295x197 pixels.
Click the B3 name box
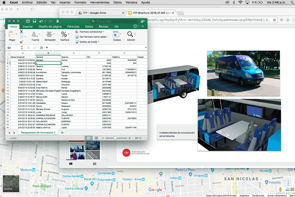[13, 48]
